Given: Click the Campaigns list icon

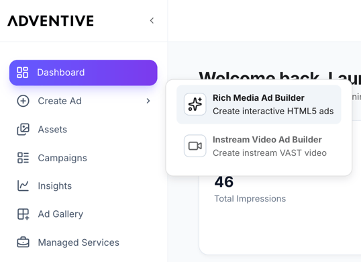Looking at the screenshot, I should click(23, 158).
